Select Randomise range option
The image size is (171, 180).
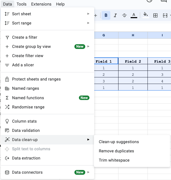[47, 107]
